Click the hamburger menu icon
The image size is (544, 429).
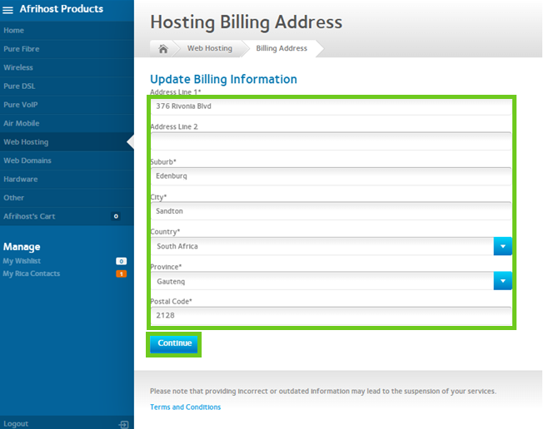[8, 10]
